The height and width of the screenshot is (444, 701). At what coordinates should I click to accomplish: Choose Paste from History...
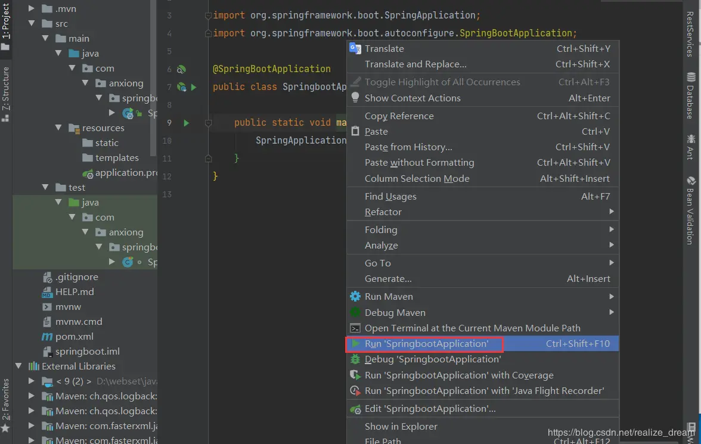(x=483, y=147)
